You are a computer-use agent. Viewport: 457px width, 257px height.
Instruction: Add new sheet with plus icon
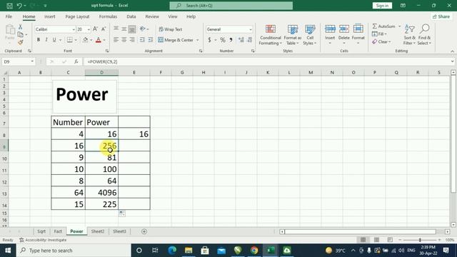(144, 231)
